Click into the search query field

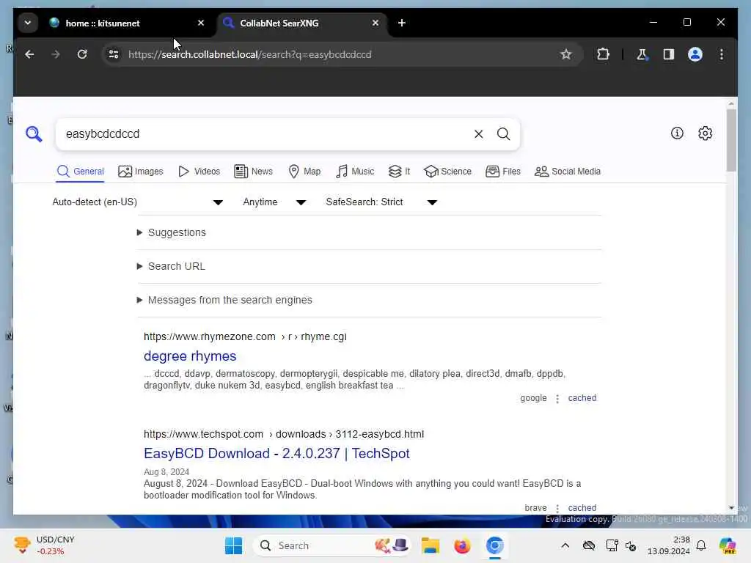point(265,134)
